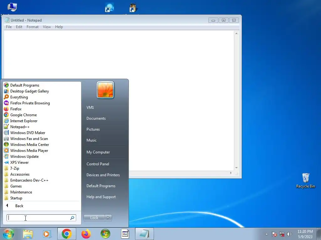Open Notepad Edit menu
The image size is (321, 240).
(19, 27)
